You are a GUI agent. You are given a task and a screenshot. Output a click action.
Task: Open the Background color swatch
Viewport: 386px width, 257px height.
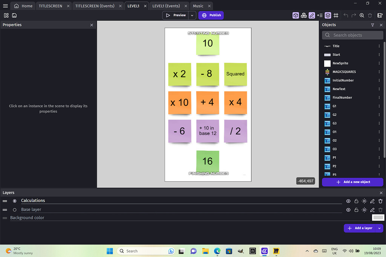pyautogui.click(x=378, y=217)
